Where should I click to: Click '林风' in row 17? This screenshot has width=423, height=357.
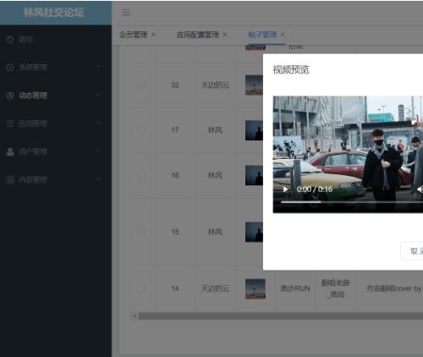pyautogui.click(x=215, y=130)
